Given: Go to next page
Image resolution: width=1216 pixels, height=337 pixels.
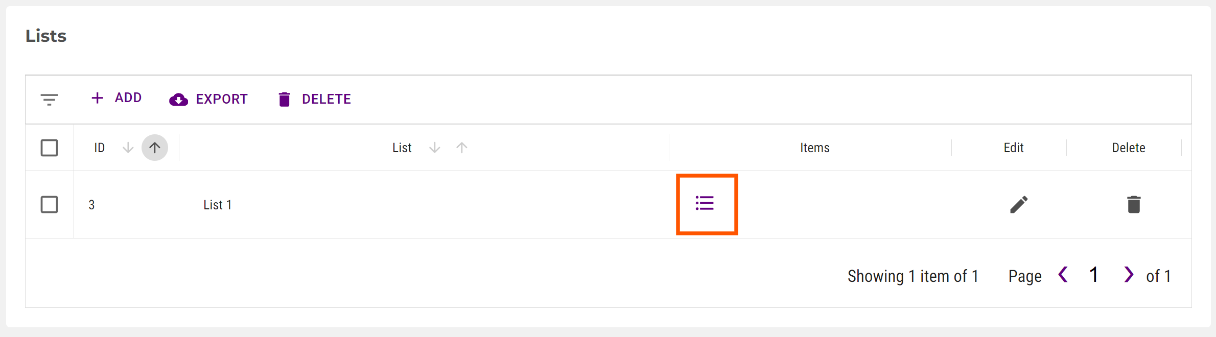Looking at the screenshot, I should point(1129,275).
